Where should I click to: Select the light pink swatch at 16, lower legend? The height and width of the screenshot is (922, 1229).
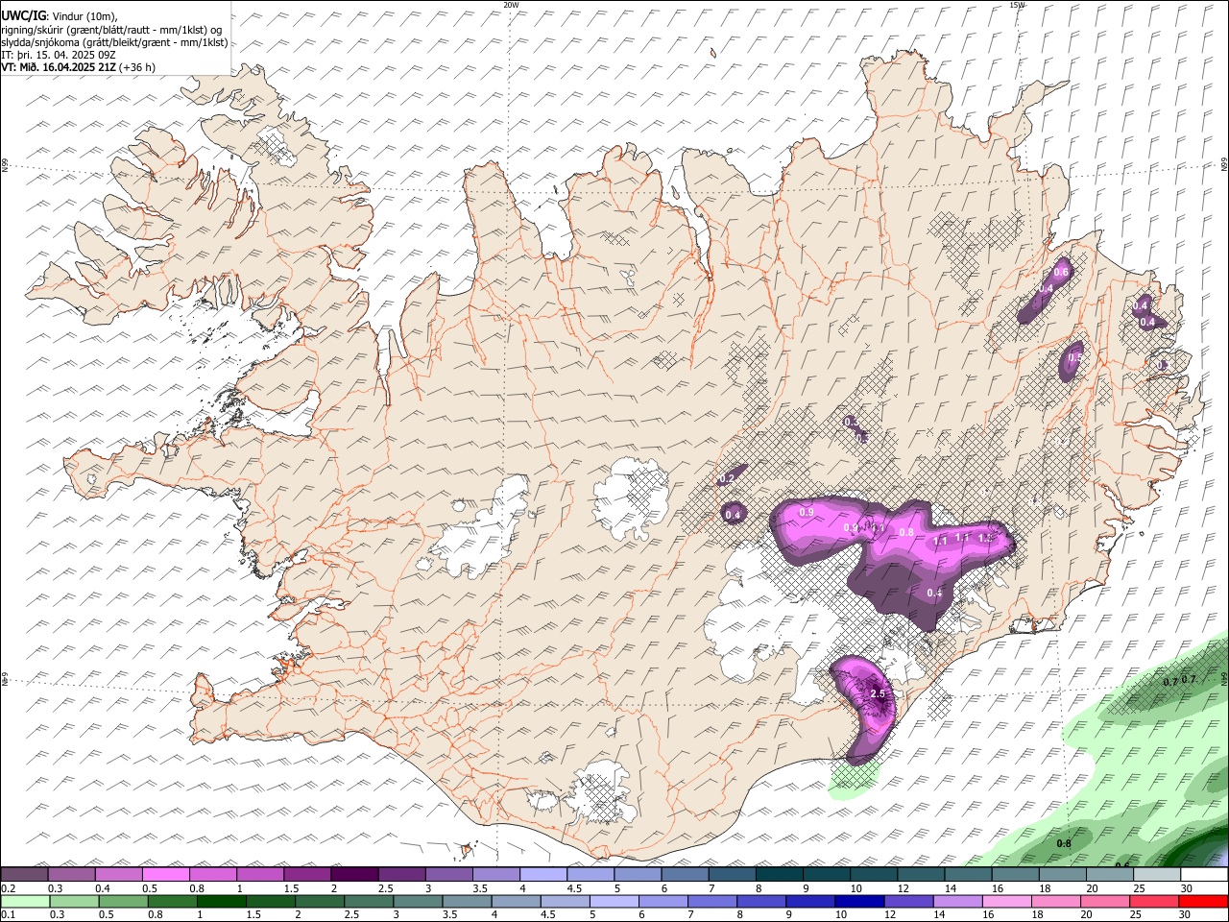pos(1006,901)
